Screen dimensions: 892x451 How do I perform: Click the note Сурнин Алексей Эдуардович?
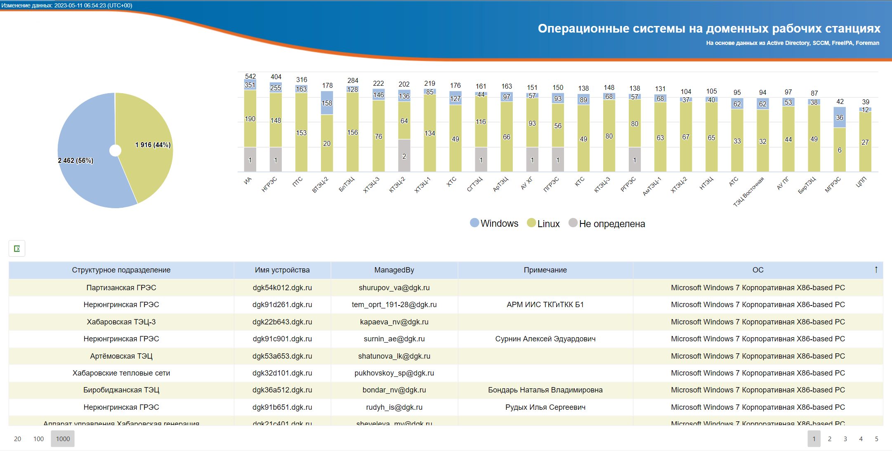coord(545,339)
